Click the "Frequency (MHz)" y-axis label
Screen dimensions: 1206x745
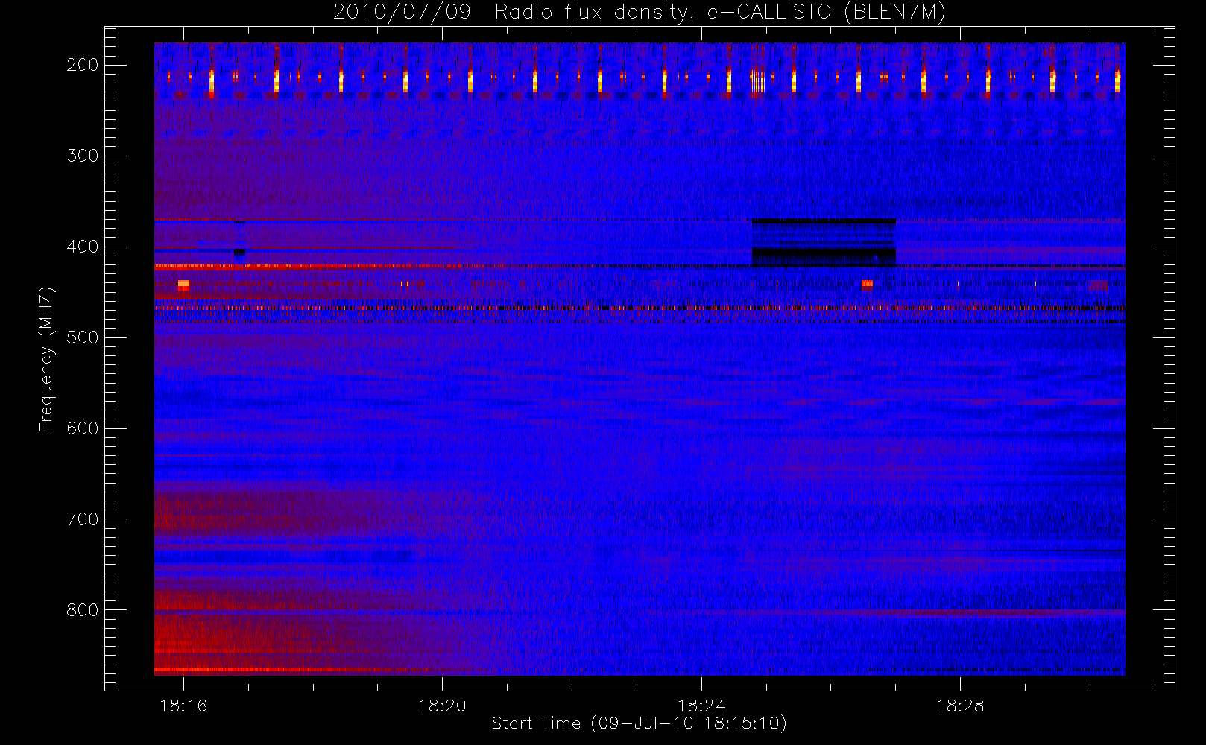pos(46,359)
